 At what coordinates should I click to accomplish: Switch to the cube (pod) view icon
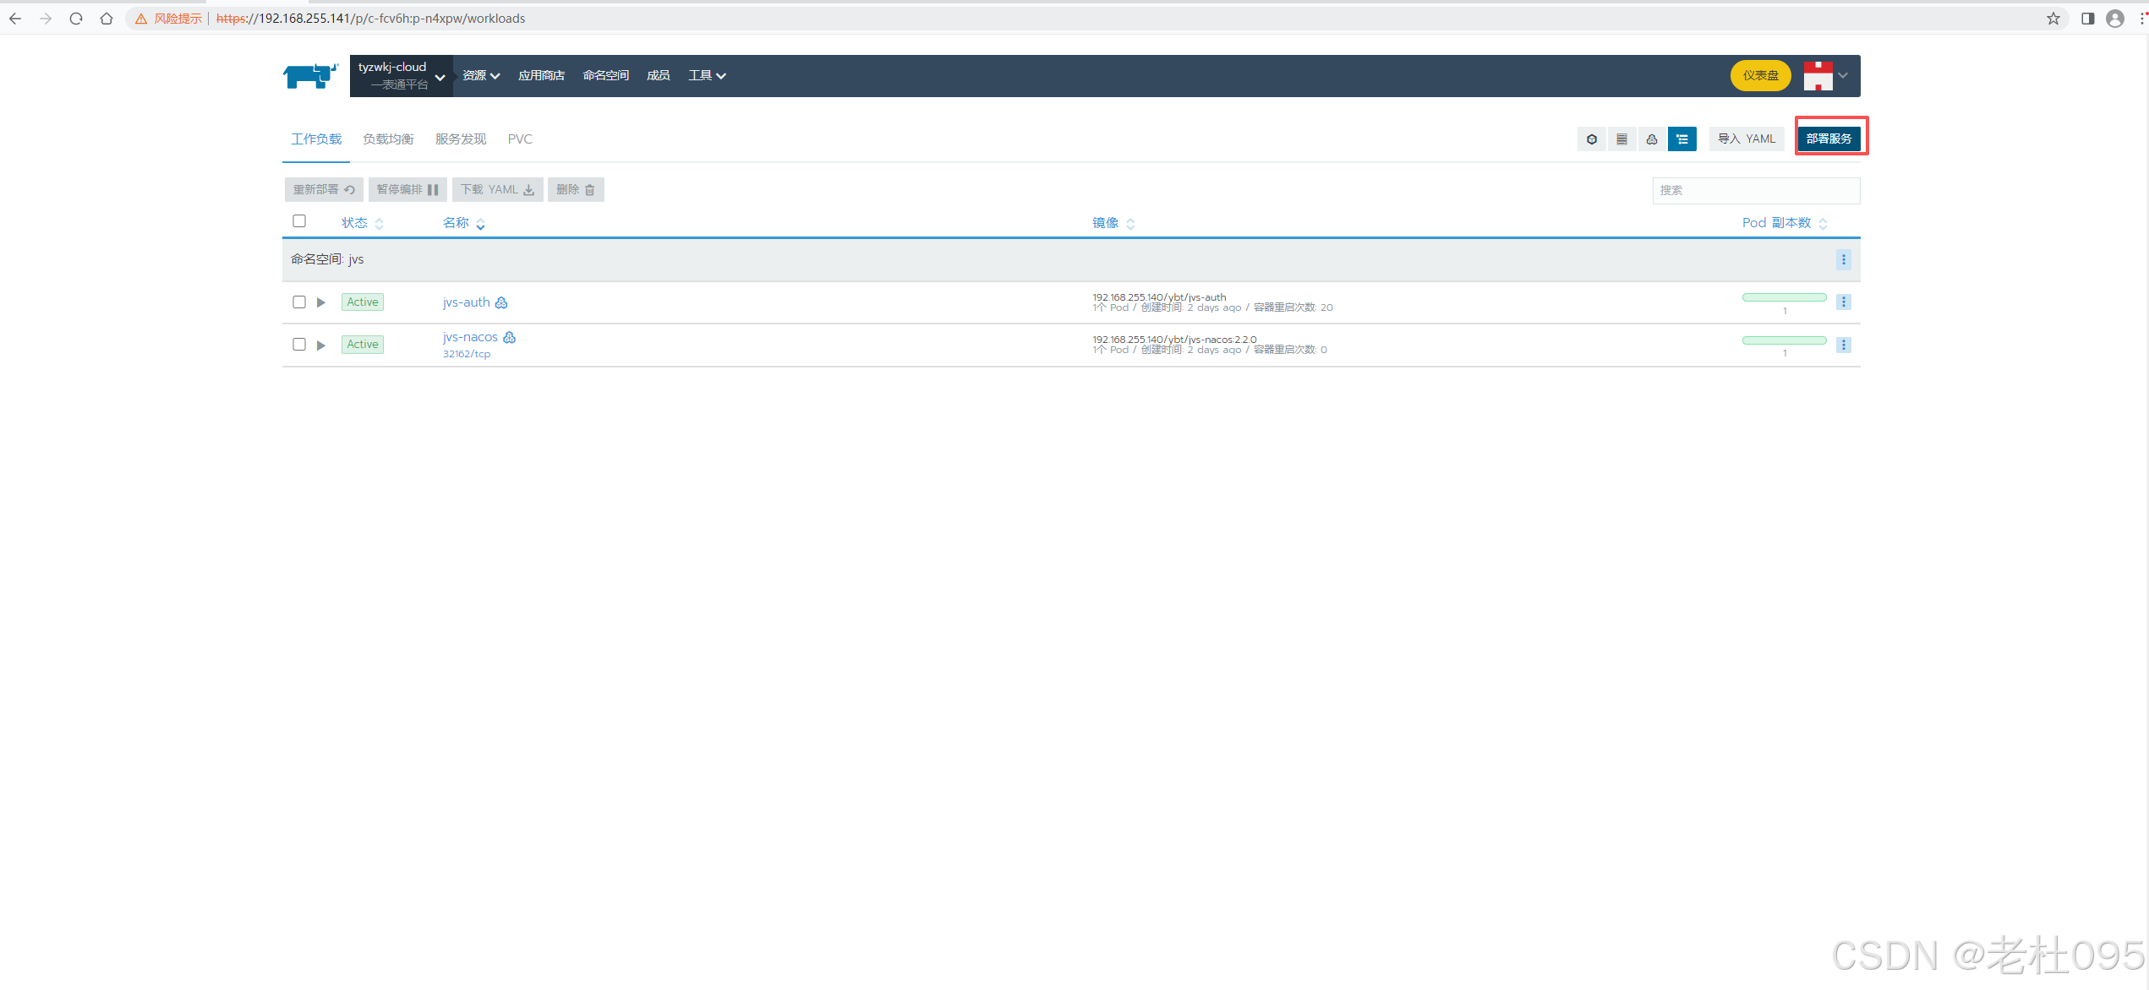point(1591,139)
